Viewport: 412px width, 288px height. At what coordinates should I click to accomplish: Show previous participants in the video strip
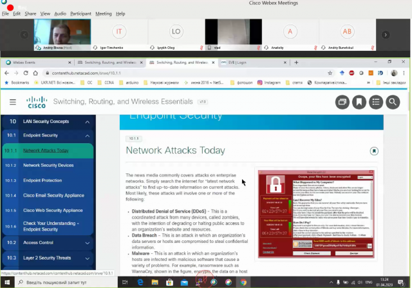tap(24, 35)
